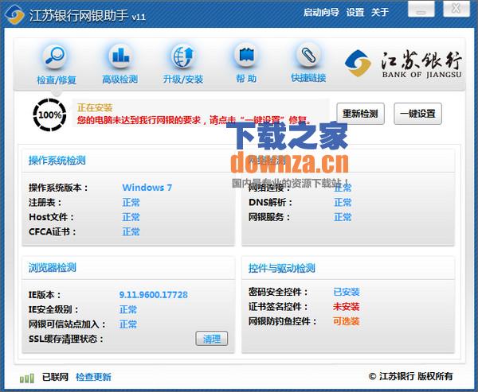The image size is (478, 392).
Task: Click the 100% progress circle
Action: coord(49,114)
